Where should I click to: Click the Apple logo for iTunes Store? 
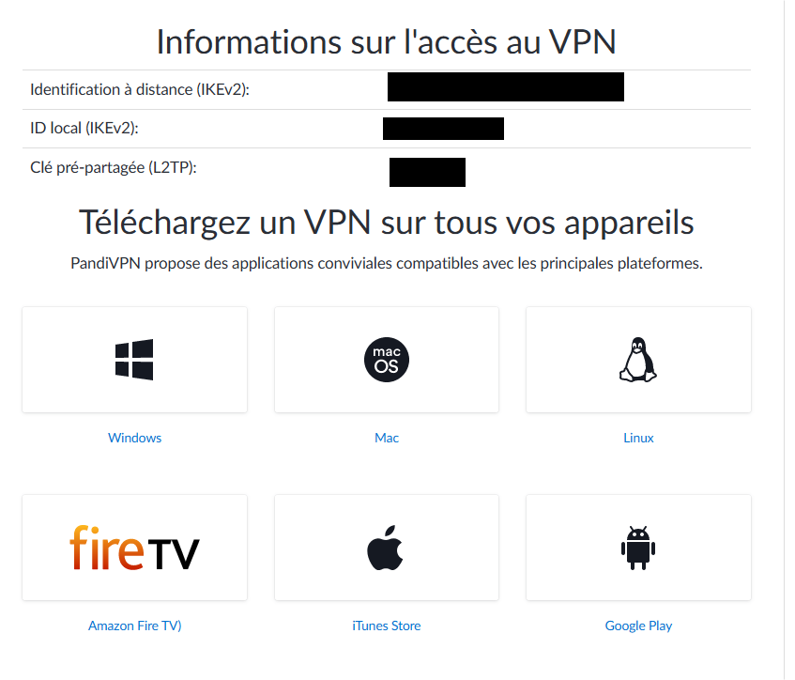(x=386, y=548)
